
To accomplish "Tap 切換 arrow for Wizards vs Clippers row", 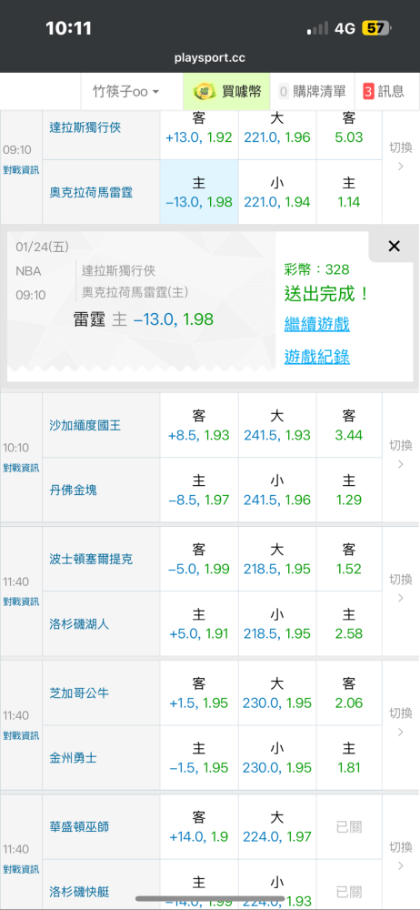I will coord(401,855).
